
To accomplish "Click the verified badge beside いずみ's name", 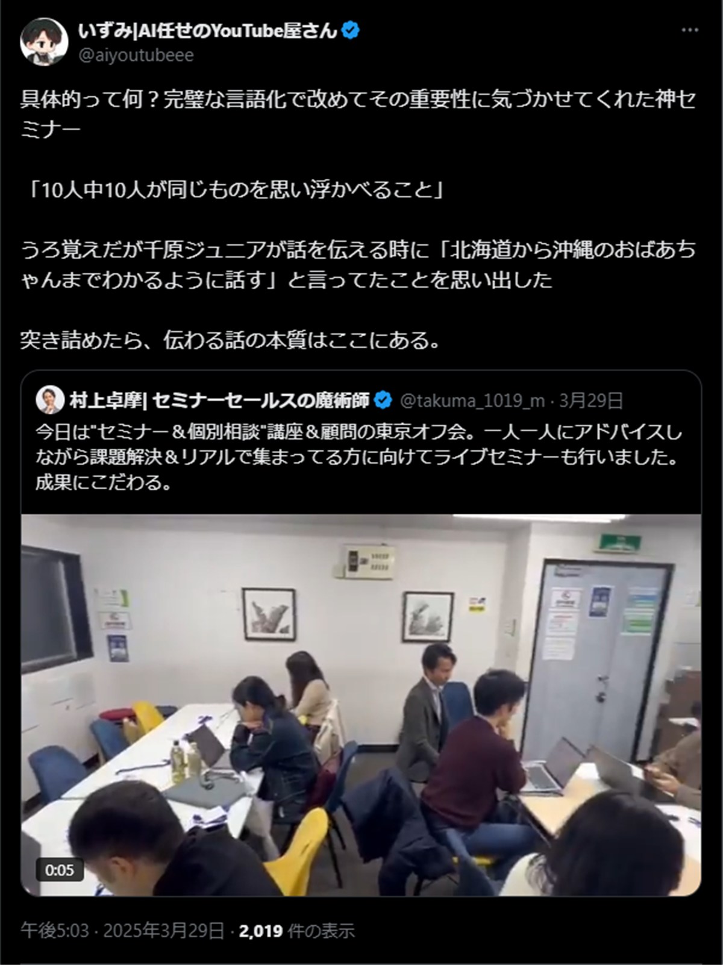I will [x=351, y=30].
